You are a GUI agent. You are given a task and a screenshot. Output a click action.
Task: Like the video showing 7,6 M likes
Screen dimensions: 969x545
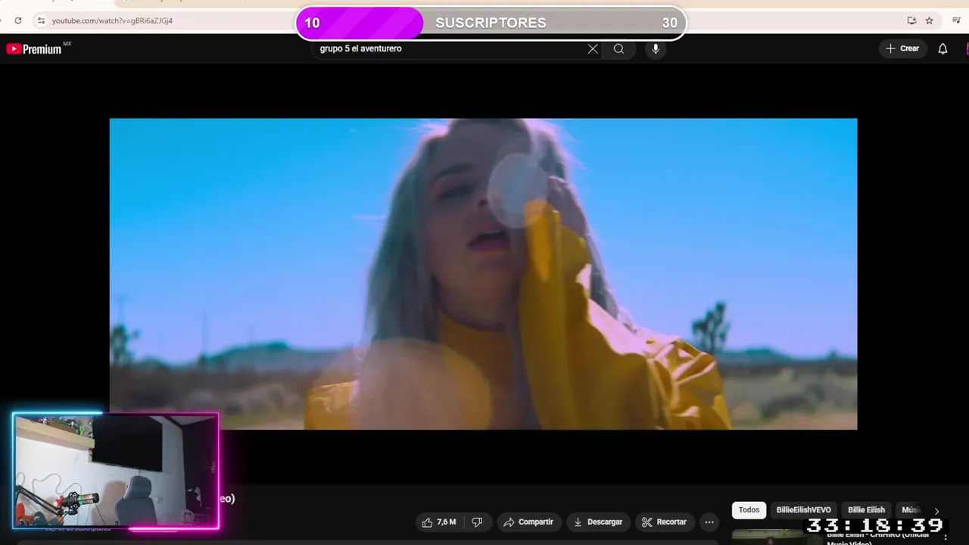pos(439,522)
